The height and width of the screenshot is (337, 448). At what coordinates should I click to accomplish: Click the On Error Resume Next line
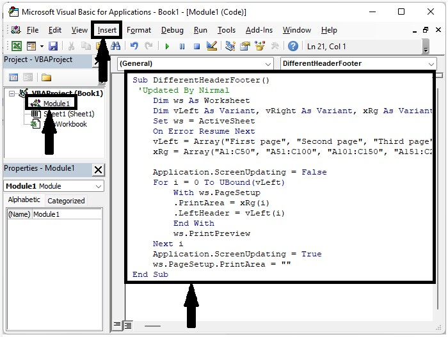coord(204,131)
